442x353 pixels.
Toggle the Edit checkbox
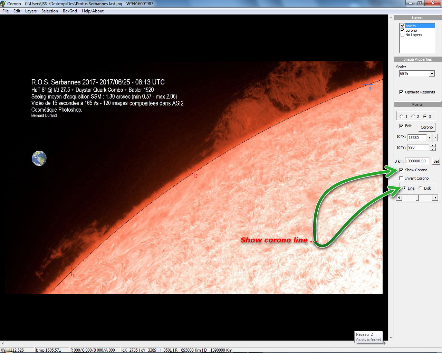(x=401, y=126)
